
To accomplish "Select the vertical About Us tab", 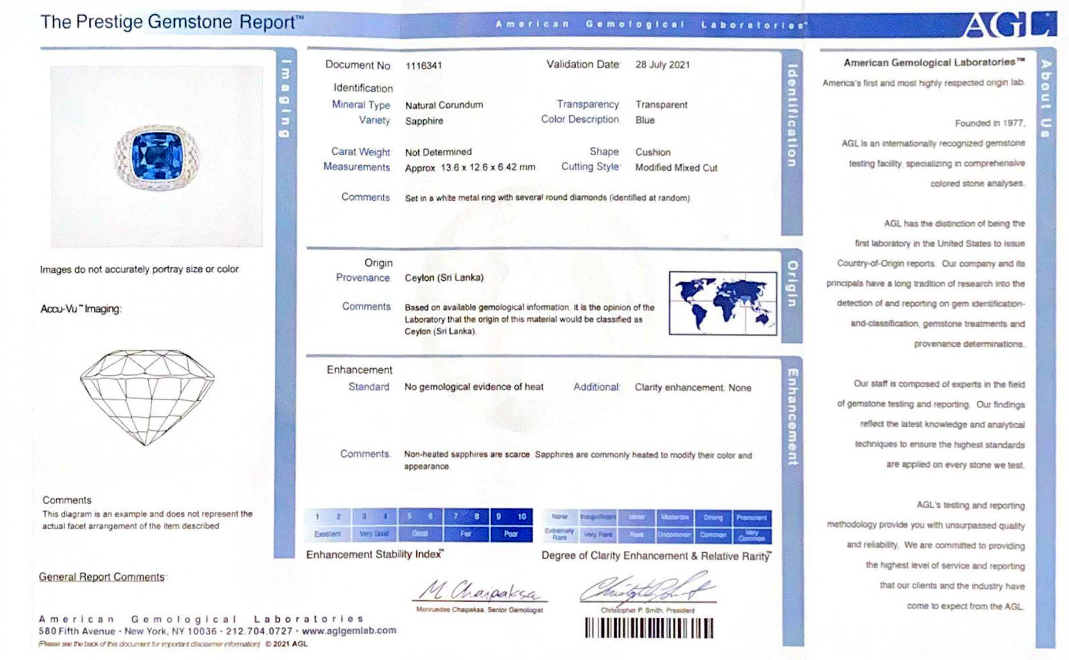I will click(1046, 99).
